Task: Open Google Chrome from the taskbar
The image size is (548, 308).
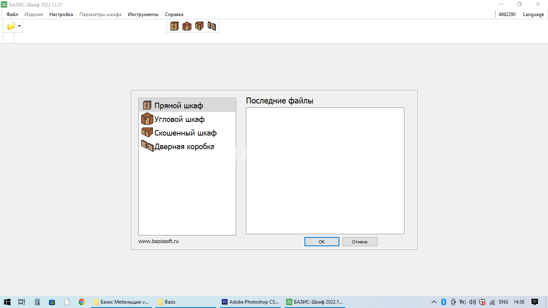Action: (82, 302)
